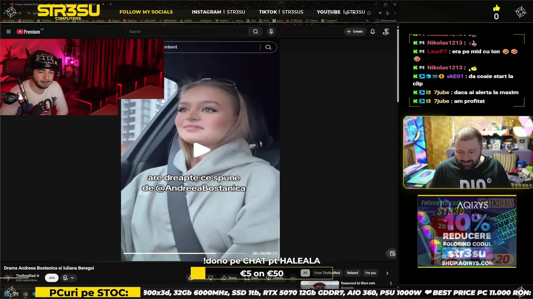Join TheRealRed channel membership

tap(52, 278)
